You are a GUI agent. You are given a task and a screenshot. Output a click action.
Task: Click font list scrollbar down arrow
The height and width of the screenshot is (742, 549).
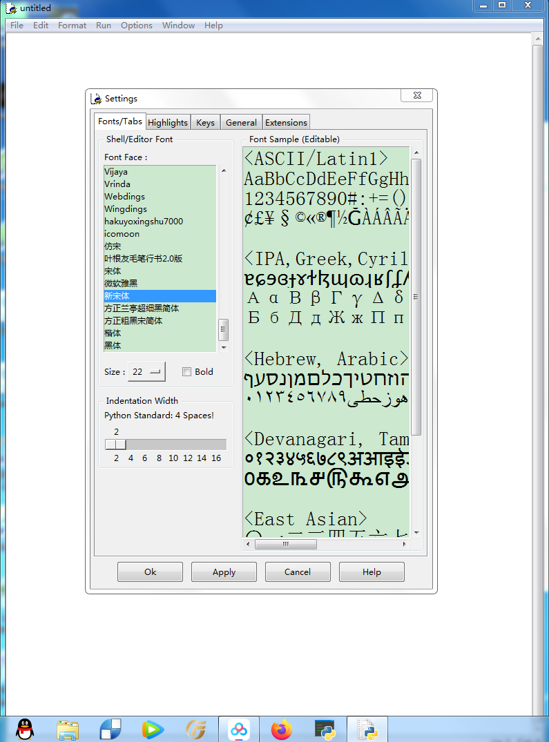(224, 347)
